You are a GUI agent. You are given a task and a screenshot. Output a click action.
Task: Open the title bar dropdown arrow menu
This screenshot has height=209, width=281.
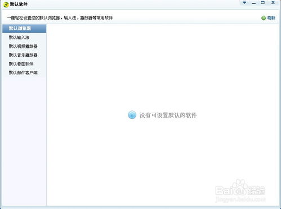[244, 3]
